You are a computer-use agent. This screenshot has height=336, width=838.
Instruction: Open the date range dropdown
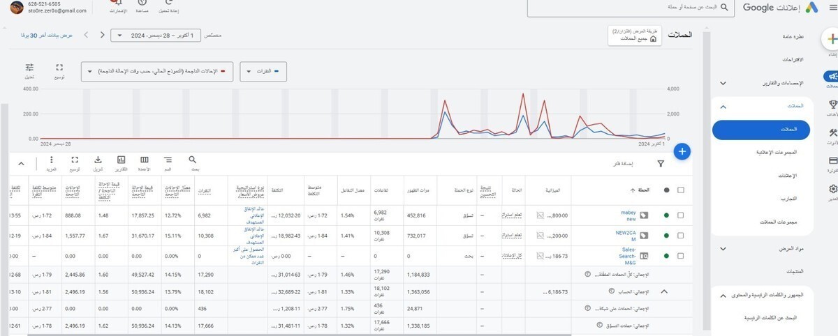tap(156, 35)
